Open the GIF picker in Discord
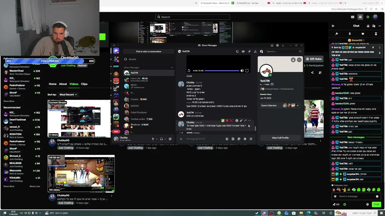 pos(233,139)
